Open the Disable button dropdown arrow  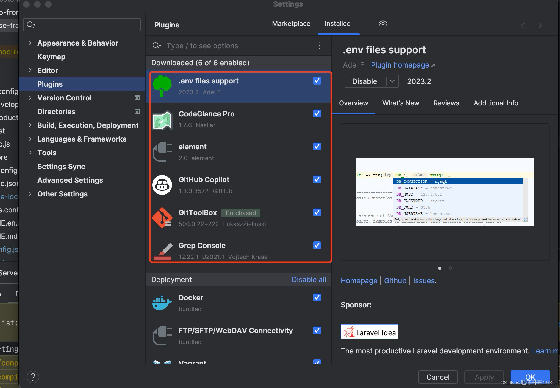pyautogui.click(x=392, y=81)
